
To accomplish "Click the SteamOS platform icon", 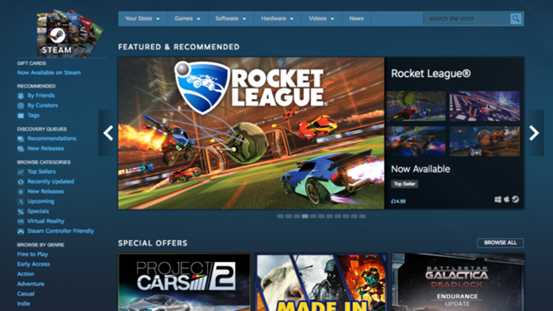I will click(x=515, y=199).
